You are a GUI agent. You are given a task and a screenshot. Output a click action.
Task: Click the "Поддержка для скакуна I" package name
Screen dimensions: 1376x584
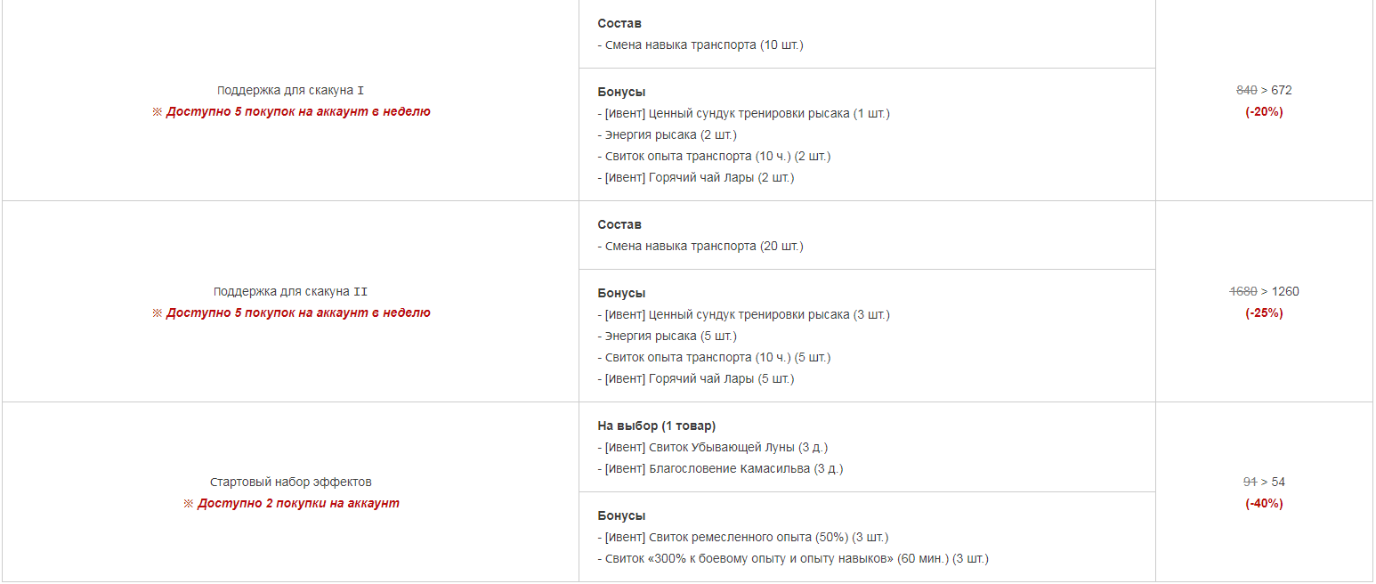coord(290,91)
